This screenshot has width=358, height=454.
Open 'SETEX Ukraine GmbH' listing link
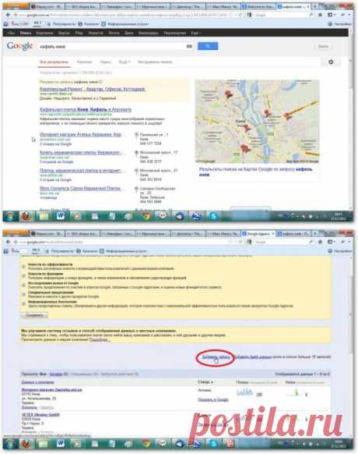click(40, 415)
